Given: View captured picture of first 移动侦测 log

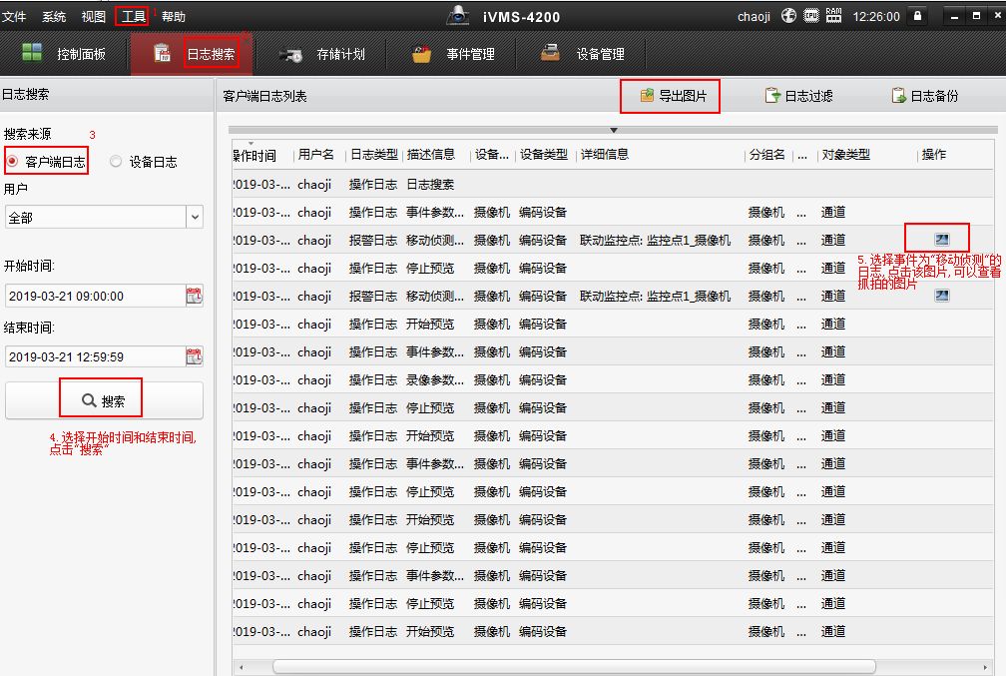Looking at the screenshot, I should point(942,240).
